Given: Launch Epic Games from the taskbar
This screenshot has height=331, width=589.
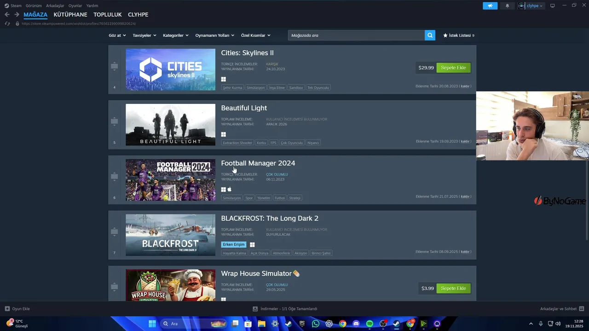Looking at the screenshot, I should [302, 324].
